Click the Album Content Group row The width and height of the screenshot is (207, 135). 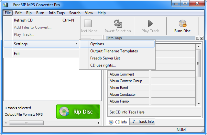[x=129, y=81]
